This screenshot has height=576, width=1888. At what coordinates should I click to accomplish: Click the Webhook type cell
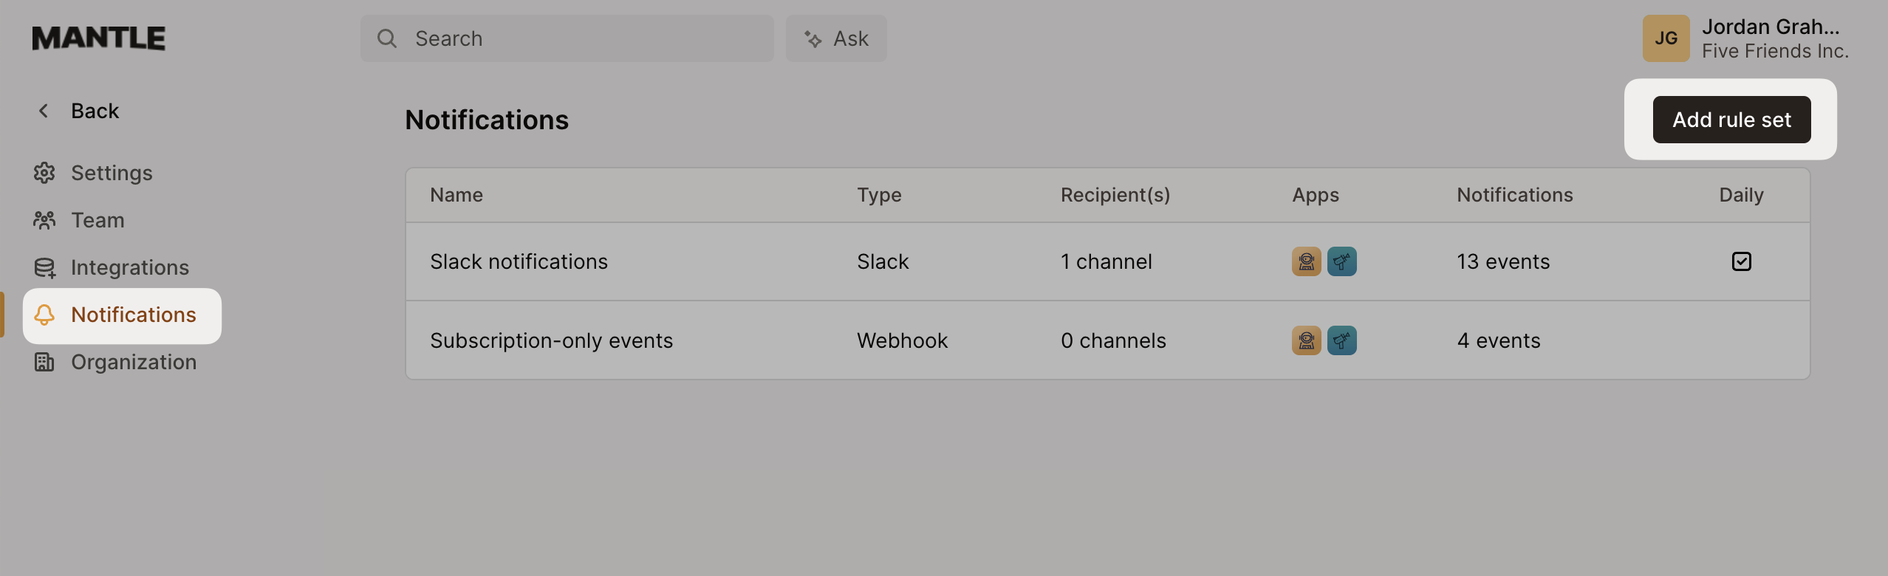[902, 340]
